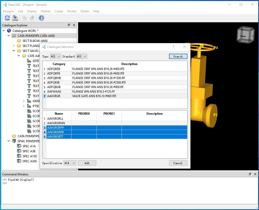Screen dimensions: 259x210
Task: Click the 3D view orientation cube
Action: 246,35
